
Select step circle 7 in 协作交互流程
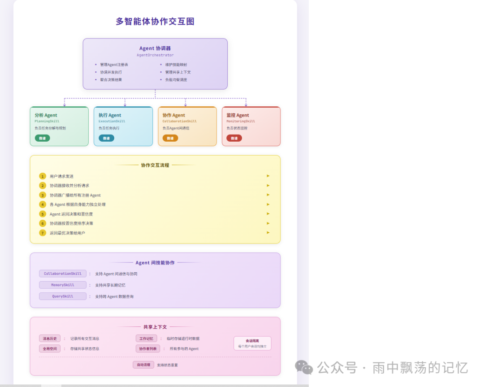(43, 233)
